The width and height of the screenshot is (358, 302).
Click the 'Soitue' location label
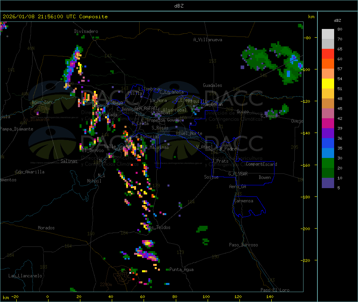(x=211, y=177)
